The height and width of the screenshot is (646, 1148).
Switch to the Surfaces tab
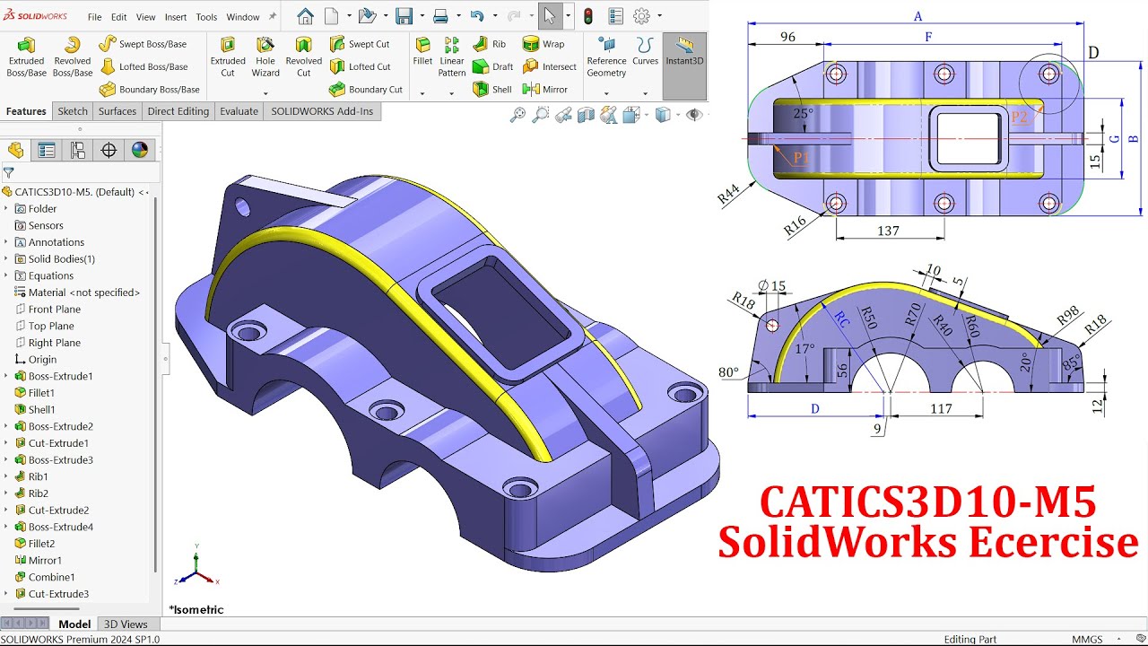117,111
